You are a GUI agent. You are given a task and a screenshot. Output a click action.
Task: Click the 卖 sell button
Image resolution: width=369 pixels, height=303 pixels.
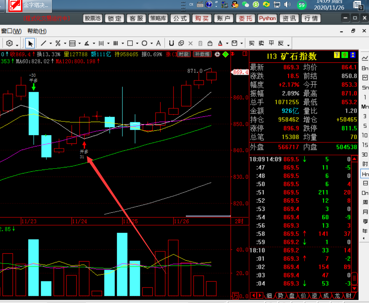pos(262,43)
